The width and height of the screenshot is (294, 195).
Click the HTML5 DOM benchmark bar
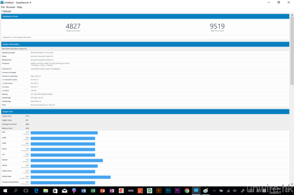(x=70, y=177)
